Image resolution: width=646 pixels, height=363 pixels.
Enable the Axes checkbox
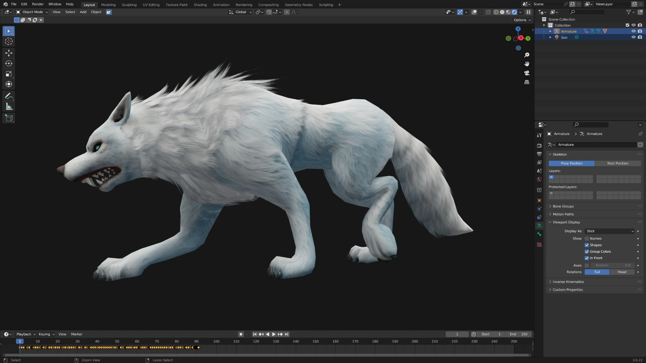(x=587, y=266)
